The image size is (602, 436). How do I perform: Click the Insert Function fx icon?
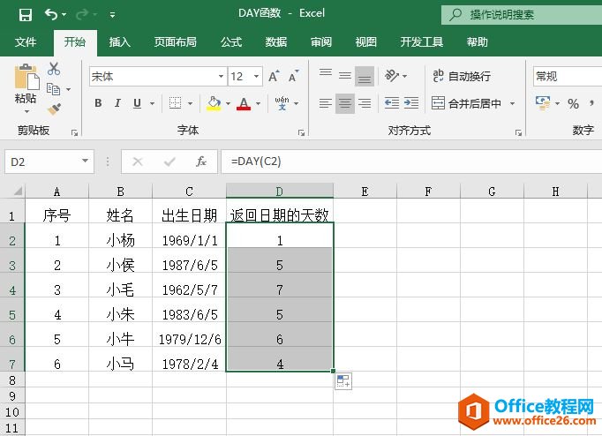201,162
